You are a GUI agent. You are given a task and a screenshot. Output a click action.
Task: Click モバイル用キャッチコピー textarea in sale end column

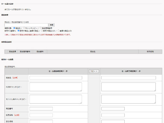(129, 99)
